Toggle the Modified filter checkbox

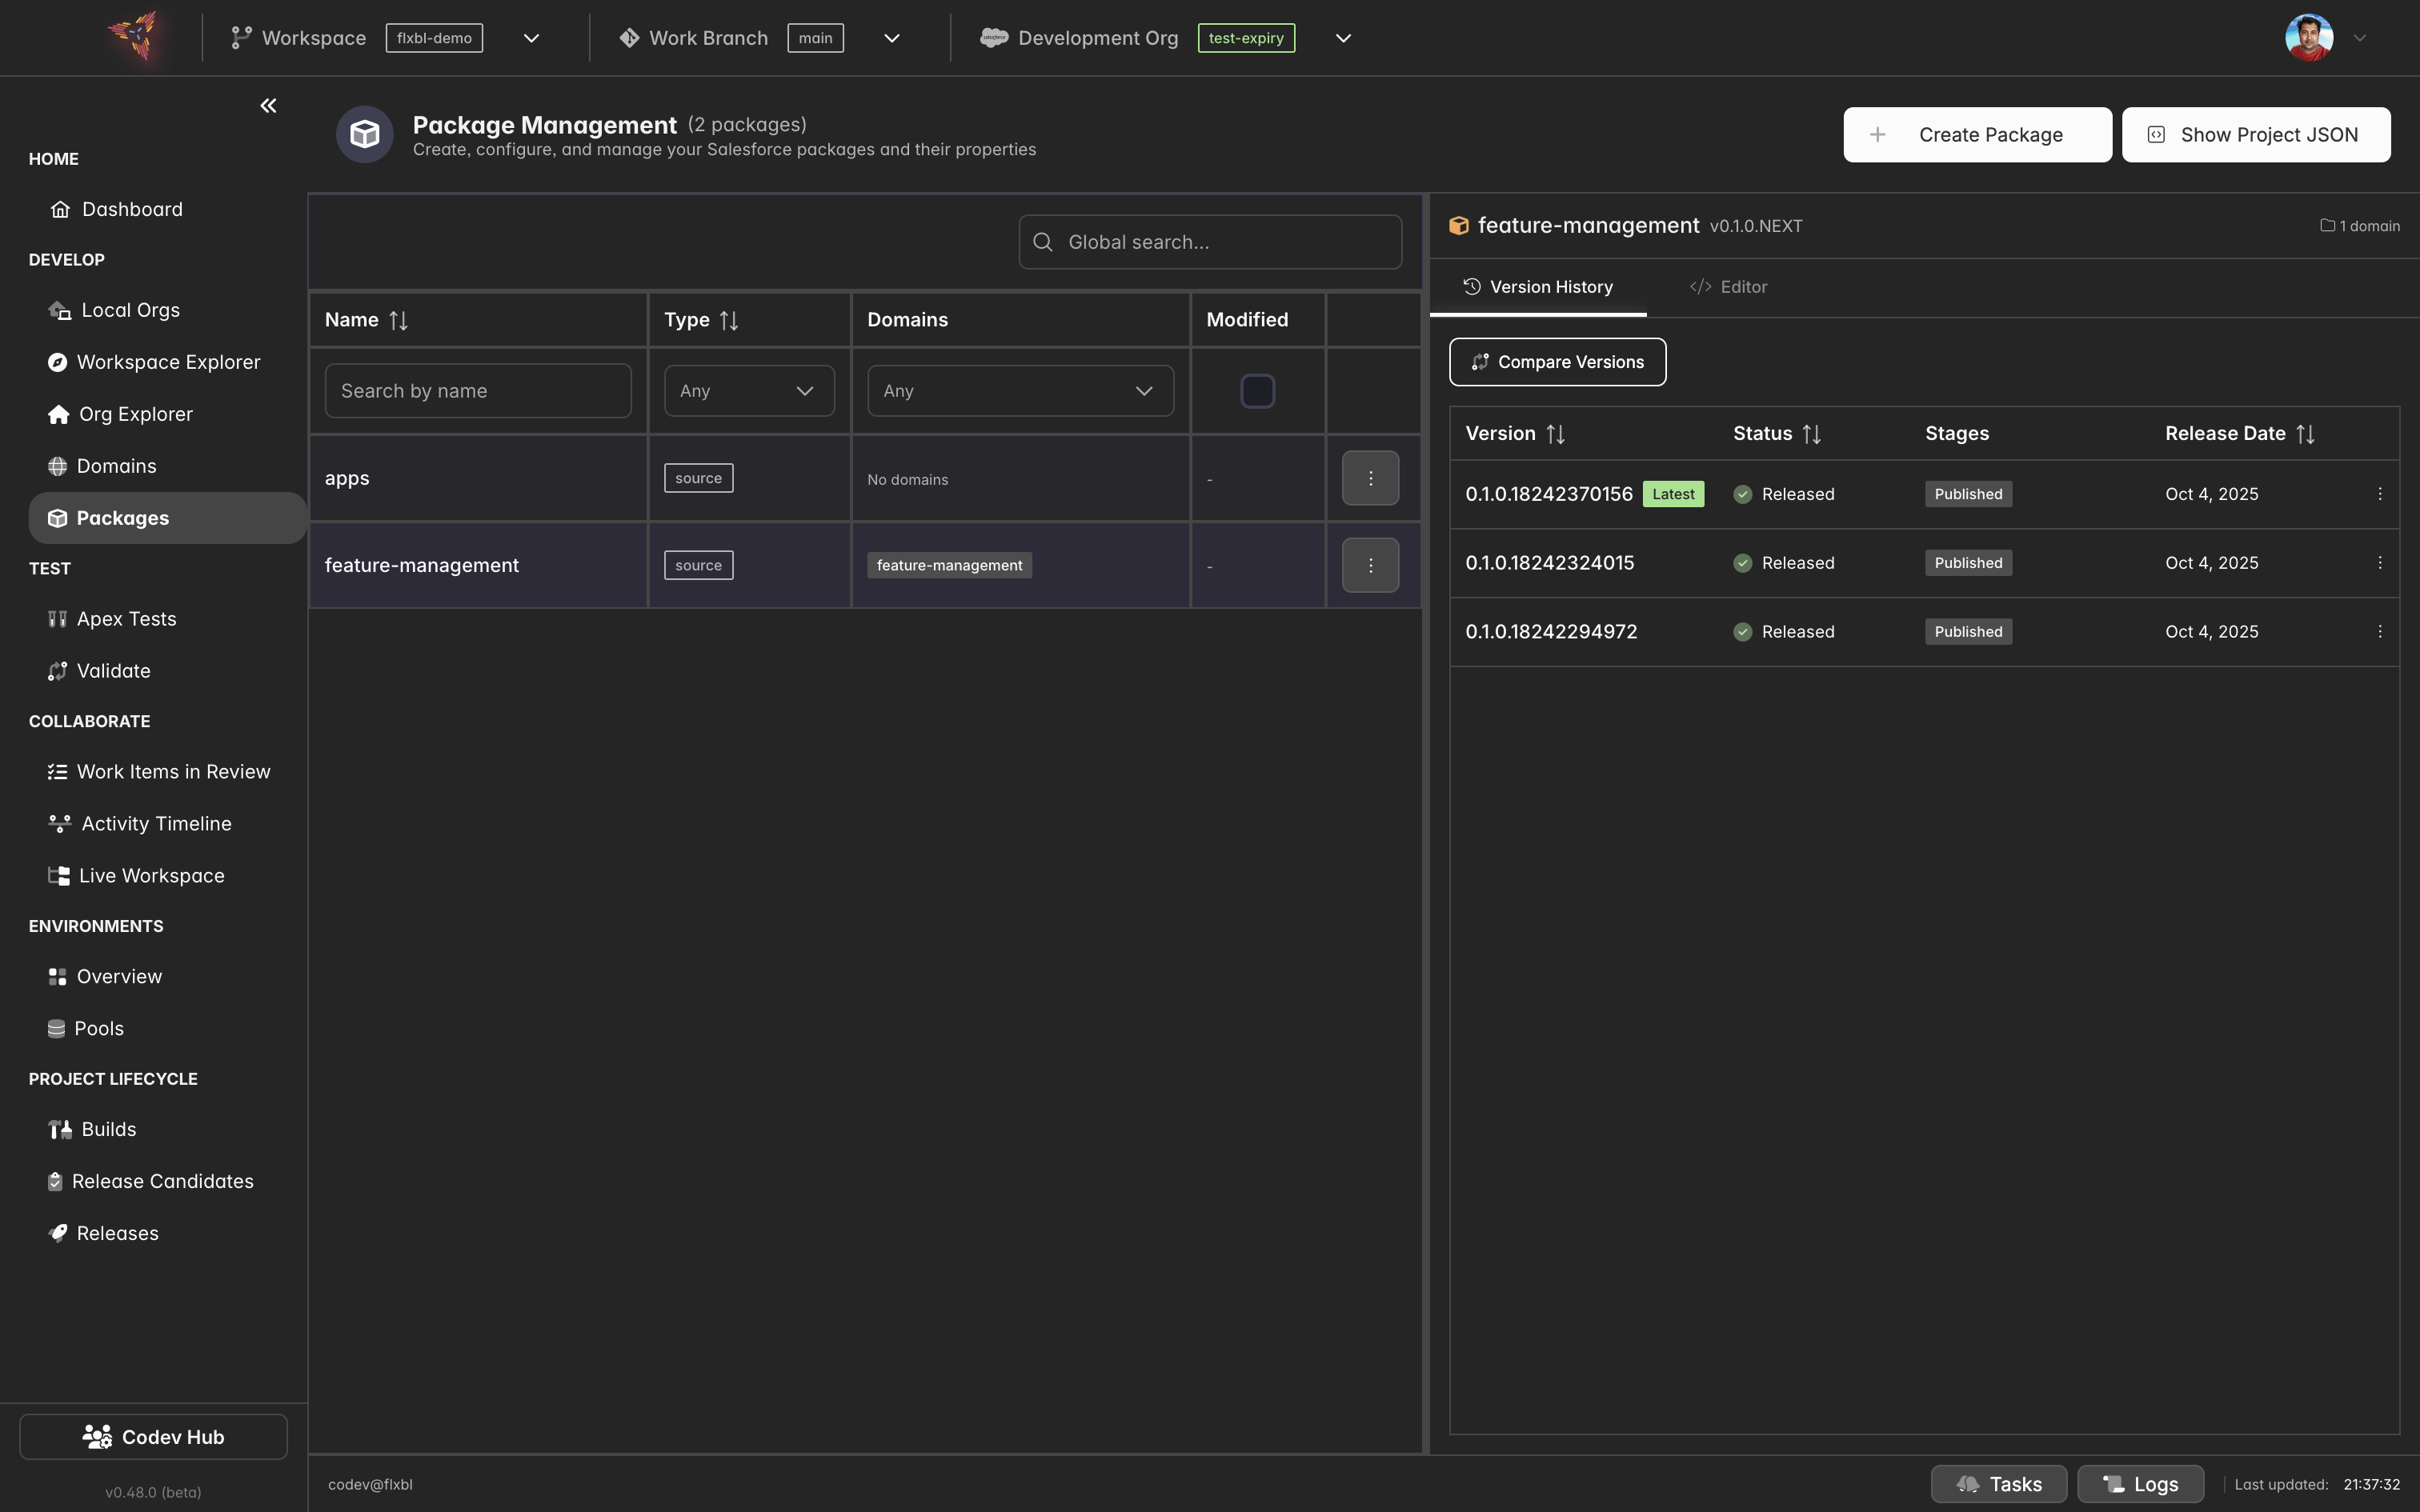pos(1257,391)
